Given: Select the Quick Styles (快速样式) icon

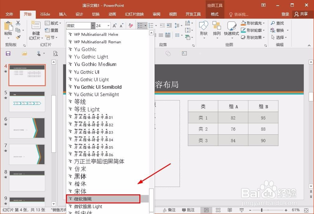Looking at the screenshot, I should [232, 28].
